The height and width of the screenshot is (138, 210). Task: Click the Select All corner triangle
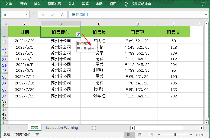(x=6, y=24)
